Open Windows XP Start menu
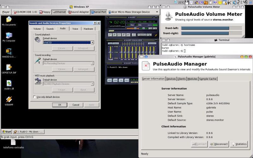Viewport: 253px width, 158px height. coord(7,132)
